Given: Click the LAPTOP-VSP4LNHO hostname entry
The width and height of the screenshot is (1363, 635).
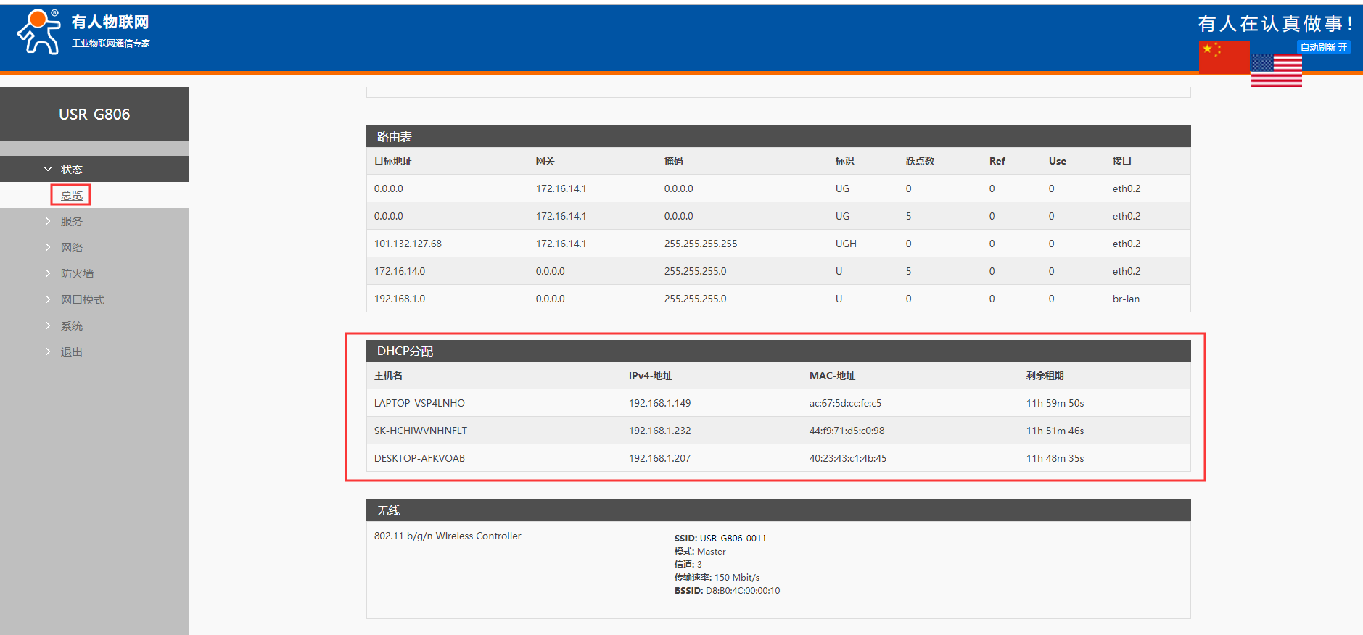Looking at the screenshot, I should [419, 403].
